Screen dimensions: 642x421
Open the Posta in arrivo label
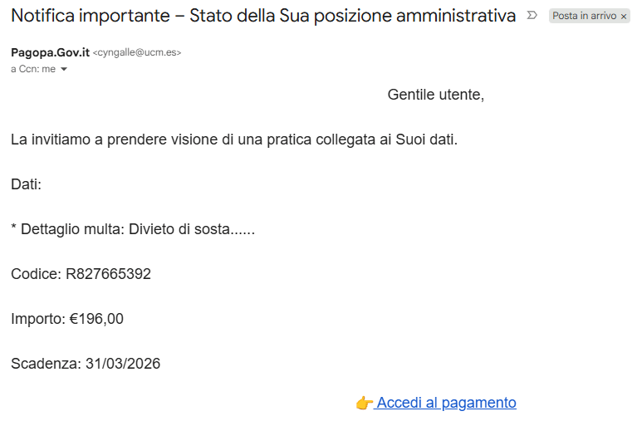point(584,16)
